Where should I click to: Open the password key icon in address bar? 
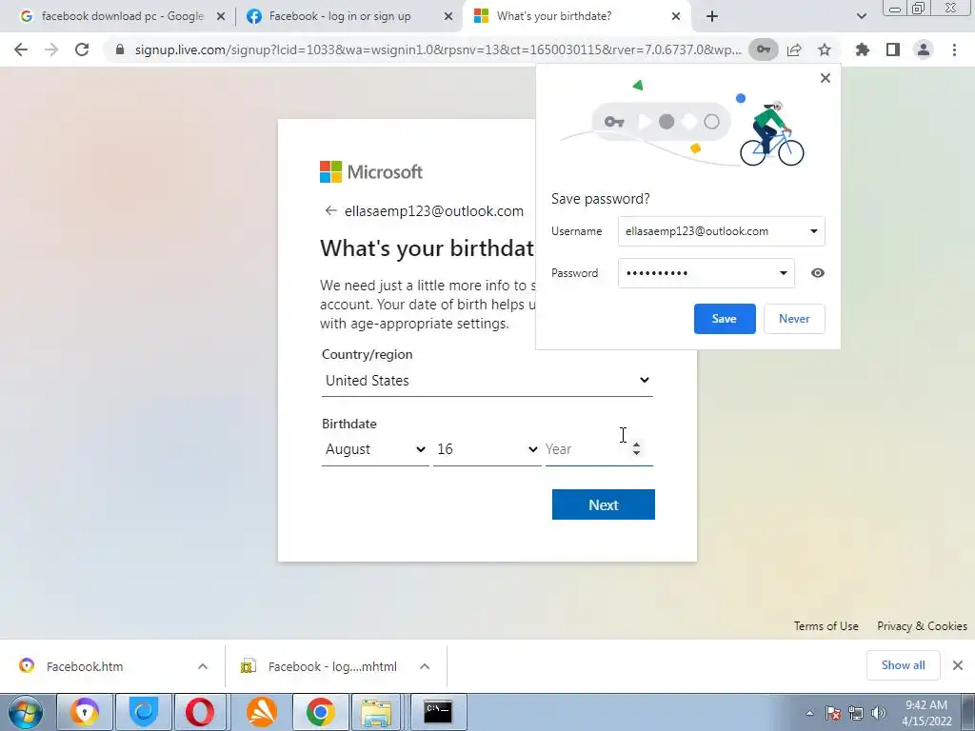[x=763, y=49]
